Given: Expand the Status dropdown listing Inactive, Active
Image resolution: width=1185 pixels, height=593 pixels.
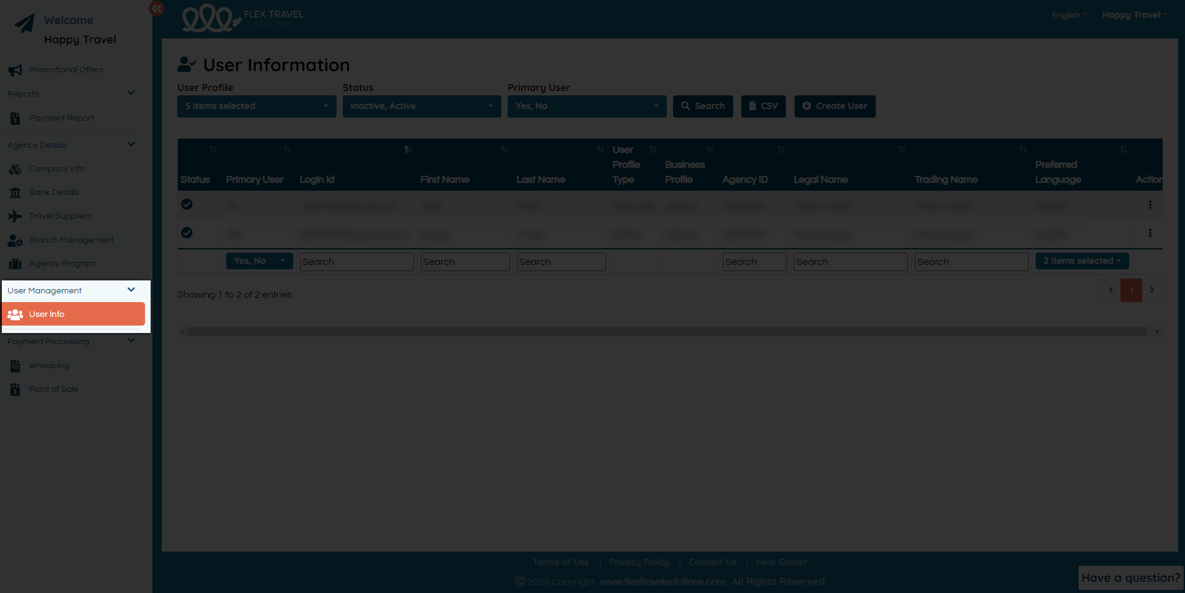Looking at the screenshot, I should pos(421,106).
